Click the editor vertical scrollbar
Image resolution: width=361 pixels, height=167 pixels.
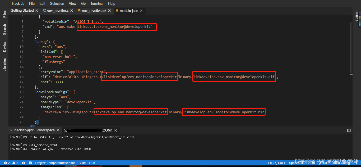click(x=351, y=48)
